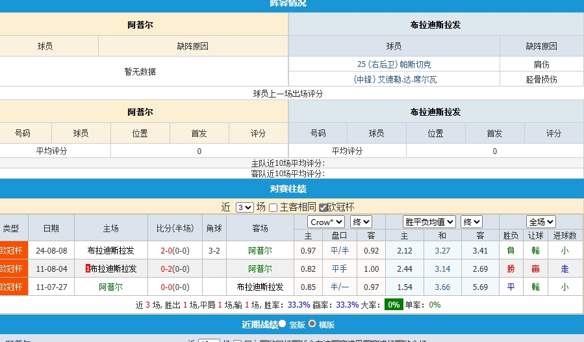Open the 全场 dropdown
This screenshot has height=342, width=584.
pyautogui.click(x=540, y=222)
